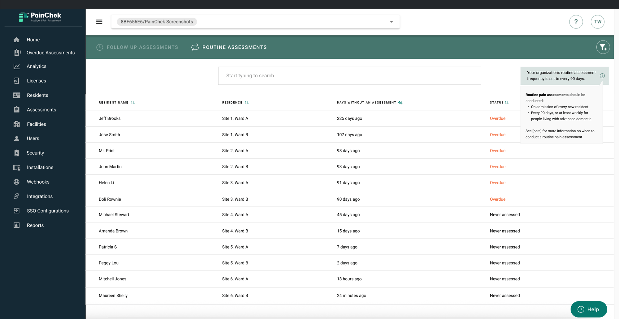The image size is (619, 319).
Task: Select resident Maureen Shelly
Action: 113,296
